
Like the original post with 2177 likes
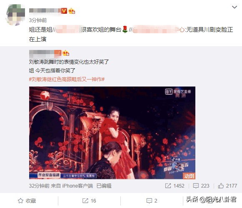[227, 186]
